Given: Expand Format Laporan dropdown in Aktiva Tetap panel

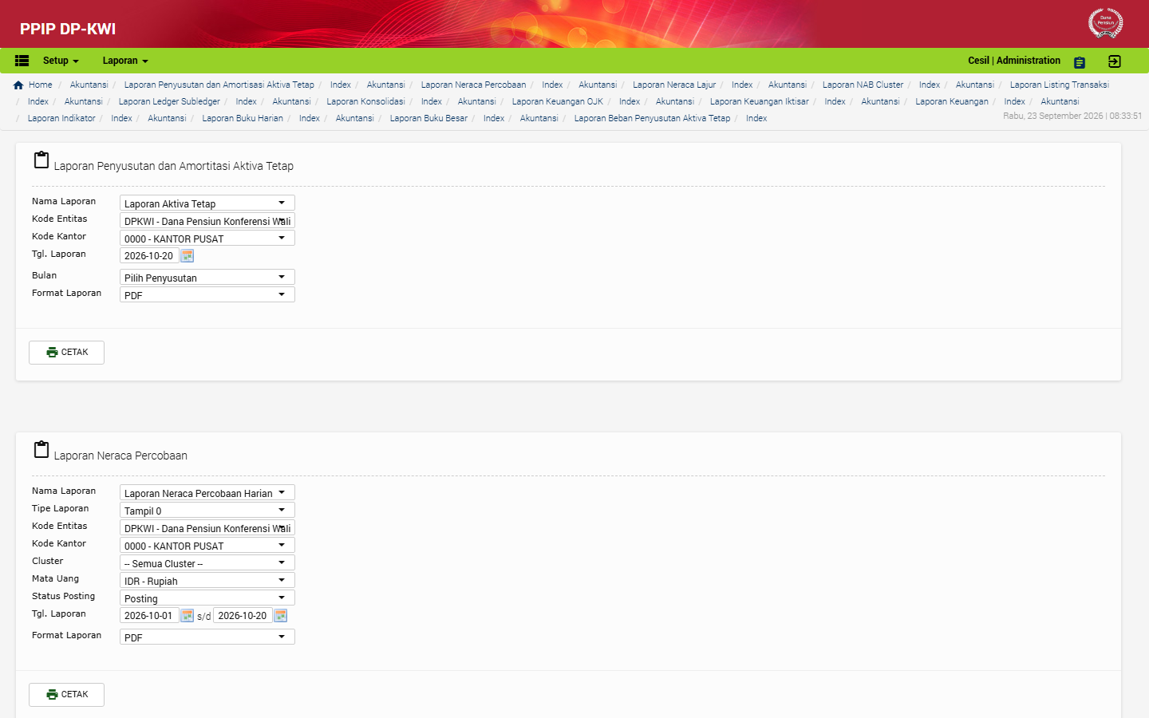Looking at the screenshot, I should coord(207,295).
